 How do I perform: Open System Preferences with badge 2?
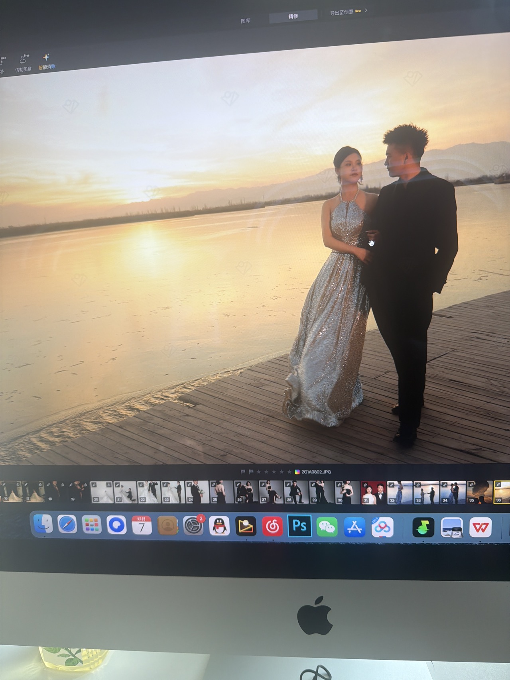(x=193, y=526)
